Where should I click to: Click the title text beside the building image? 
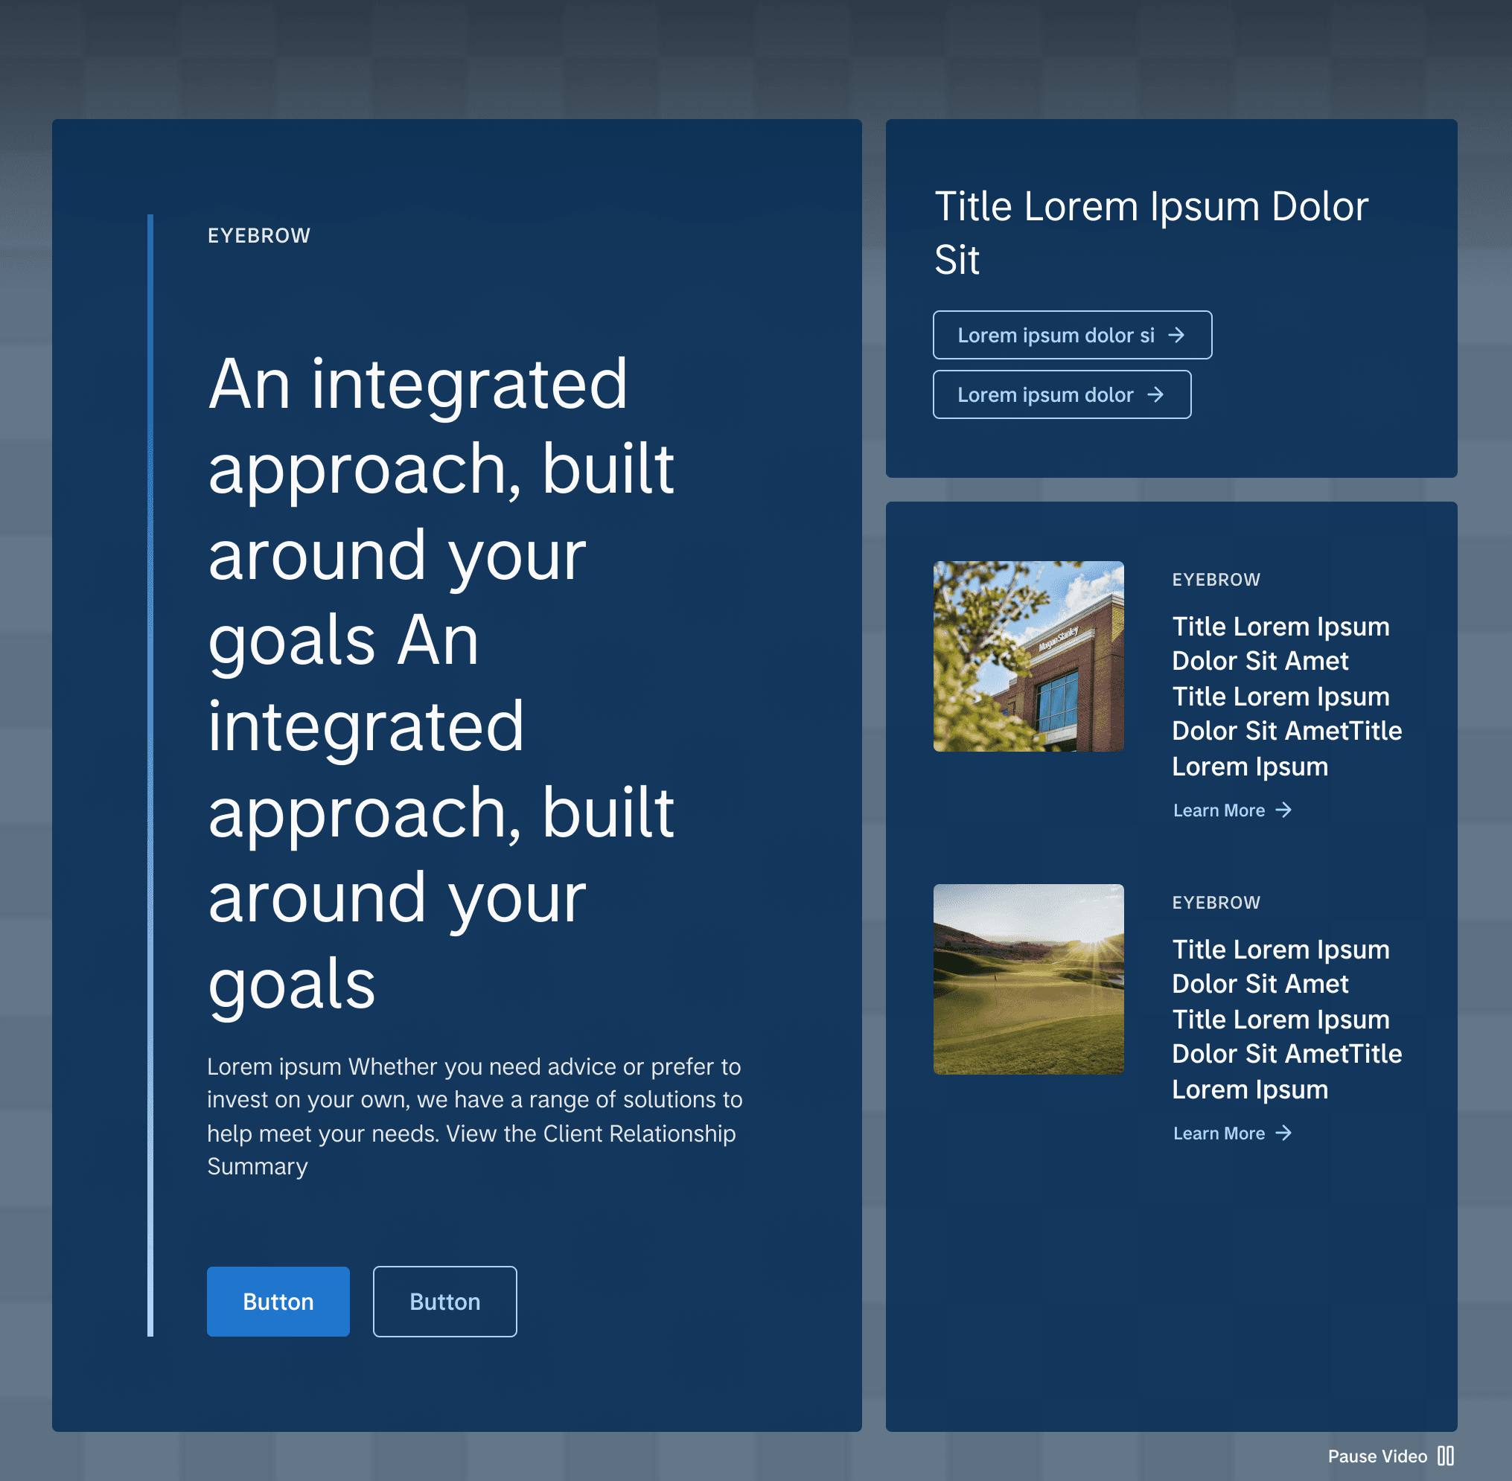pyautogui.click(x=1287, y=696)
